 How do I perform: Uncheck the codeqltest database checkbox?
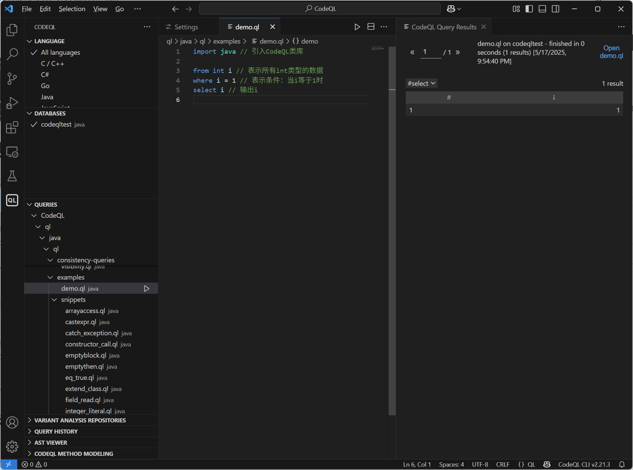34,124
